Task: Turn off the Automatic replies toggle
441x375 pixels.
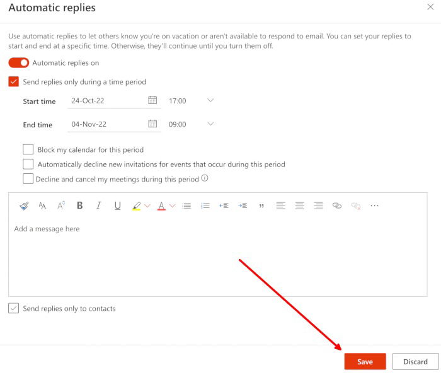Action: [x=19, y=63]
